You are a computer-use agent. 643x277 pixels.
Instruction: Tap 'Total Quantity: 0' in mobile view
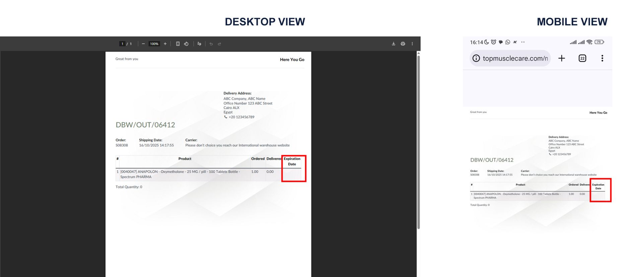(x=480, y=205)
